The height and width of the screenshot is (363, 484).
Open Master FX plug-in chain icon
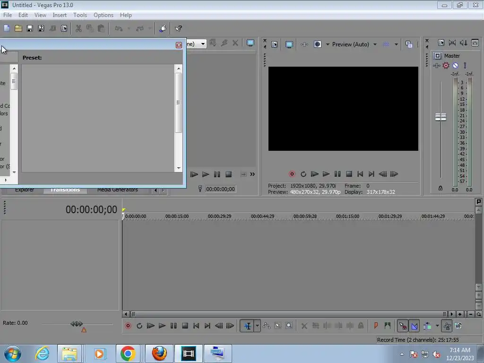436,65
